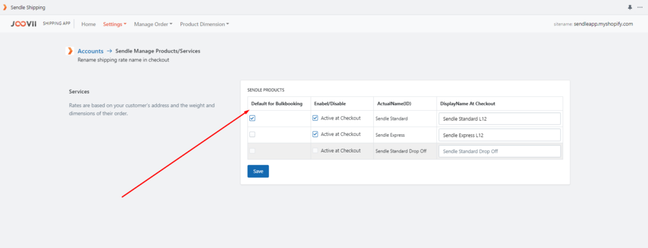The height and width of the screenshot is (248, 648).
Task: Click the Sendle Standard Drop Off display name field
Action: coord(500,151)
